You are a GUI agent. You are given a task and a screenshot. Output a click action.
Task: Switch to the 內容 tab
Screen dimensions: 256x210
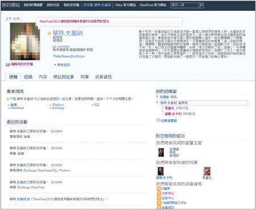tap(43, 77)
